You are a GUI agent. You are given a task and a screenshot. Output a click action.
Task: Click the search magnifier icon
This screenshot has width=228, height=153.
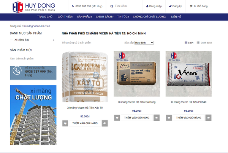(x=112, y=6)
